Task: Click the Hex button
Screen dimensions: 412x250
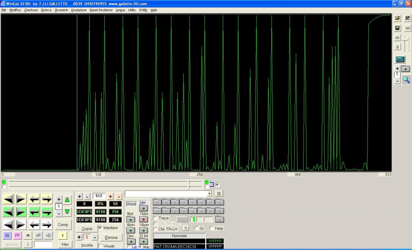Action: [x=65, y=245]
